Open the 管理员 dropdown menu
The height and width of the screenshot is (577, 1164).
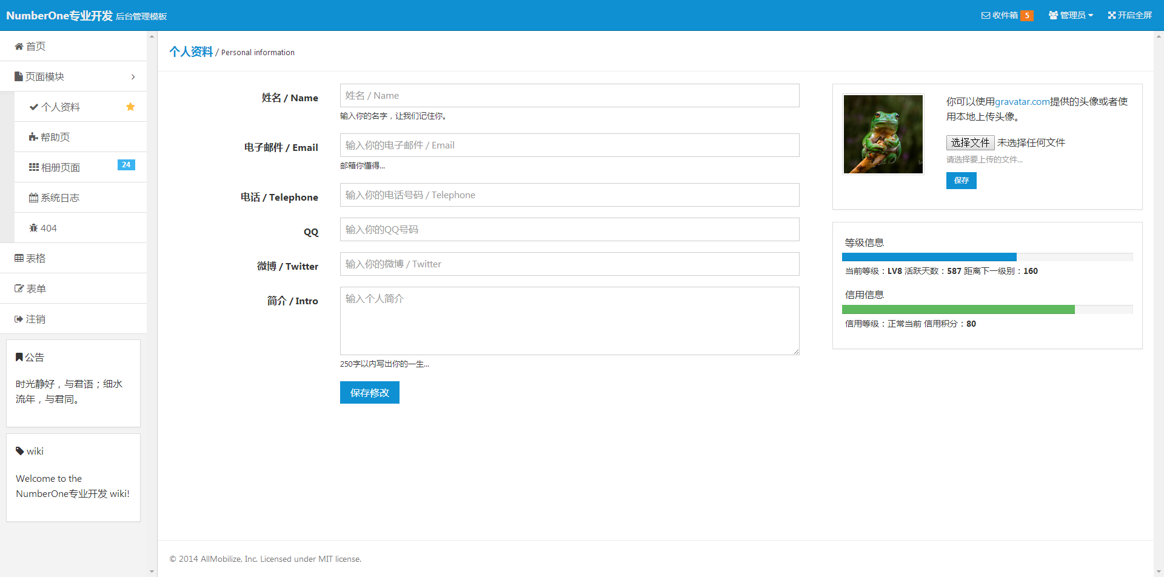tap(1071, 15)
